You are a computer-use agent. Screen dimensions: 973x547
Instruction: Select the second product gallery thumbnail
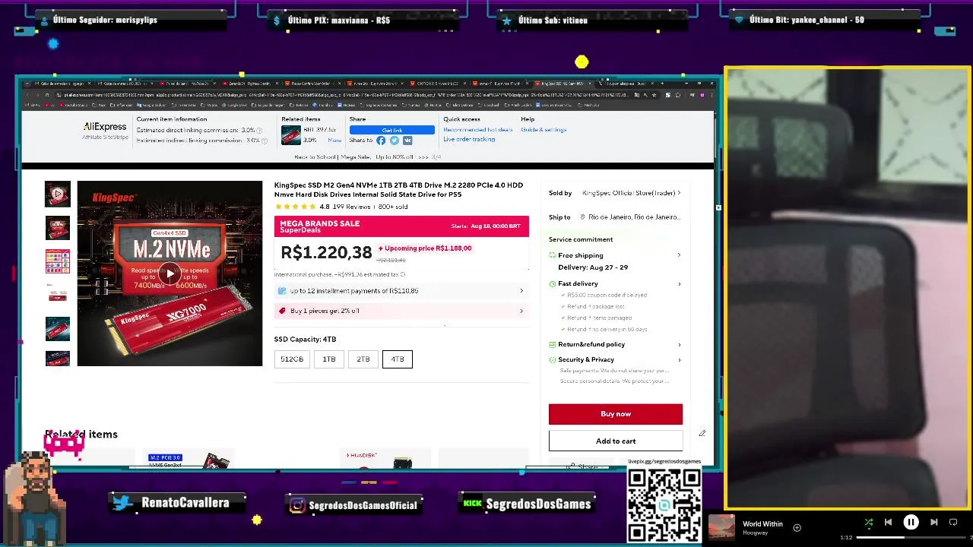pyautogui.click(x=58, y=228)
